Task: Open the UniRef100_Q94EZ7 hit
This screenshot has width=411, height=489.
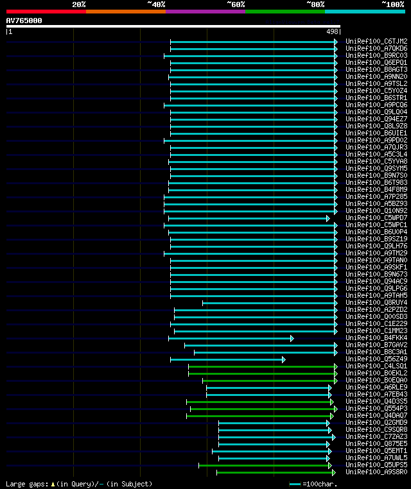Action: 376,119
